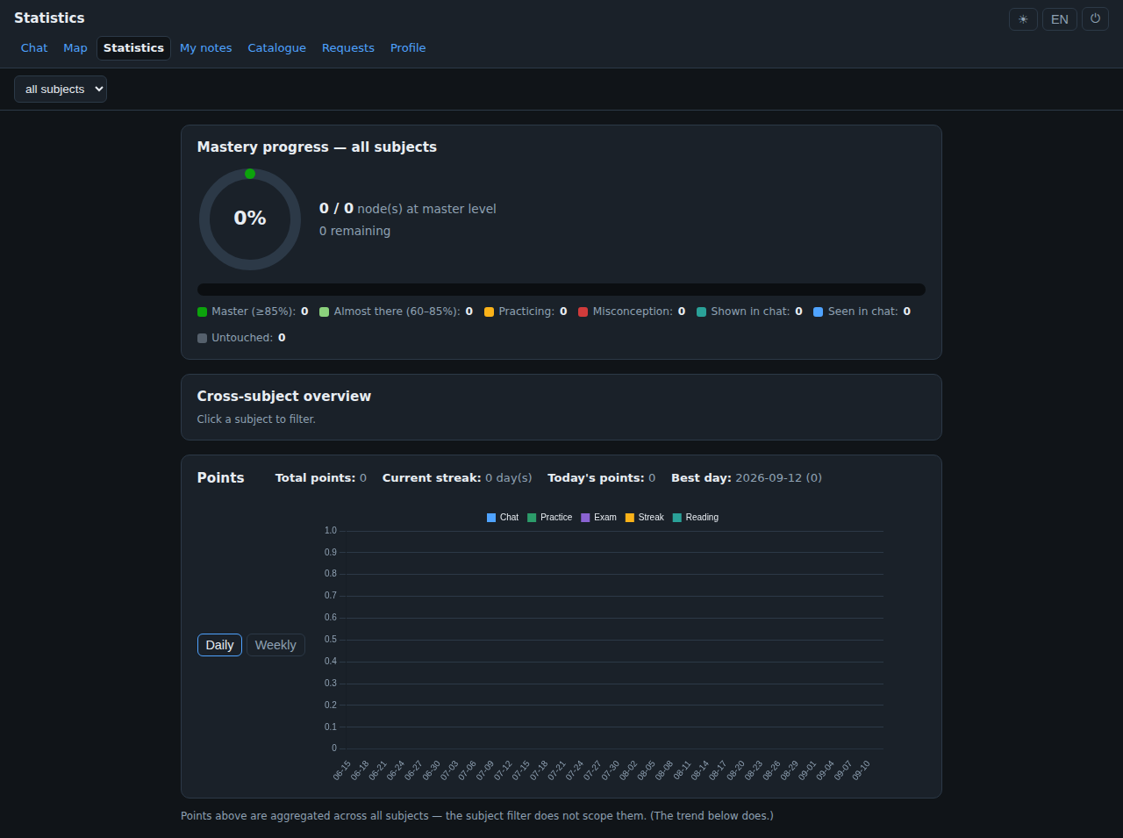Toggle the Reading series in chart legend

(696, 518)
